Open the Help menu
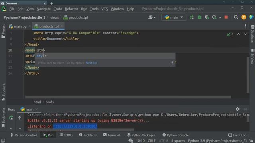255x143 pixels. (130, 9)
